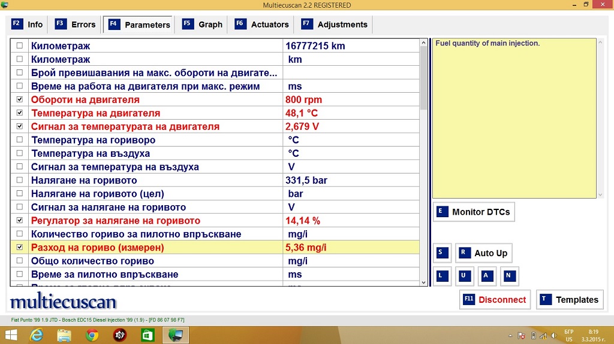Image resolution: width=614 pixels, height=344 pixels.
Task: Uncheck Разход на гориво (измерен) checkbox
Action: click(x=20, y=247)
